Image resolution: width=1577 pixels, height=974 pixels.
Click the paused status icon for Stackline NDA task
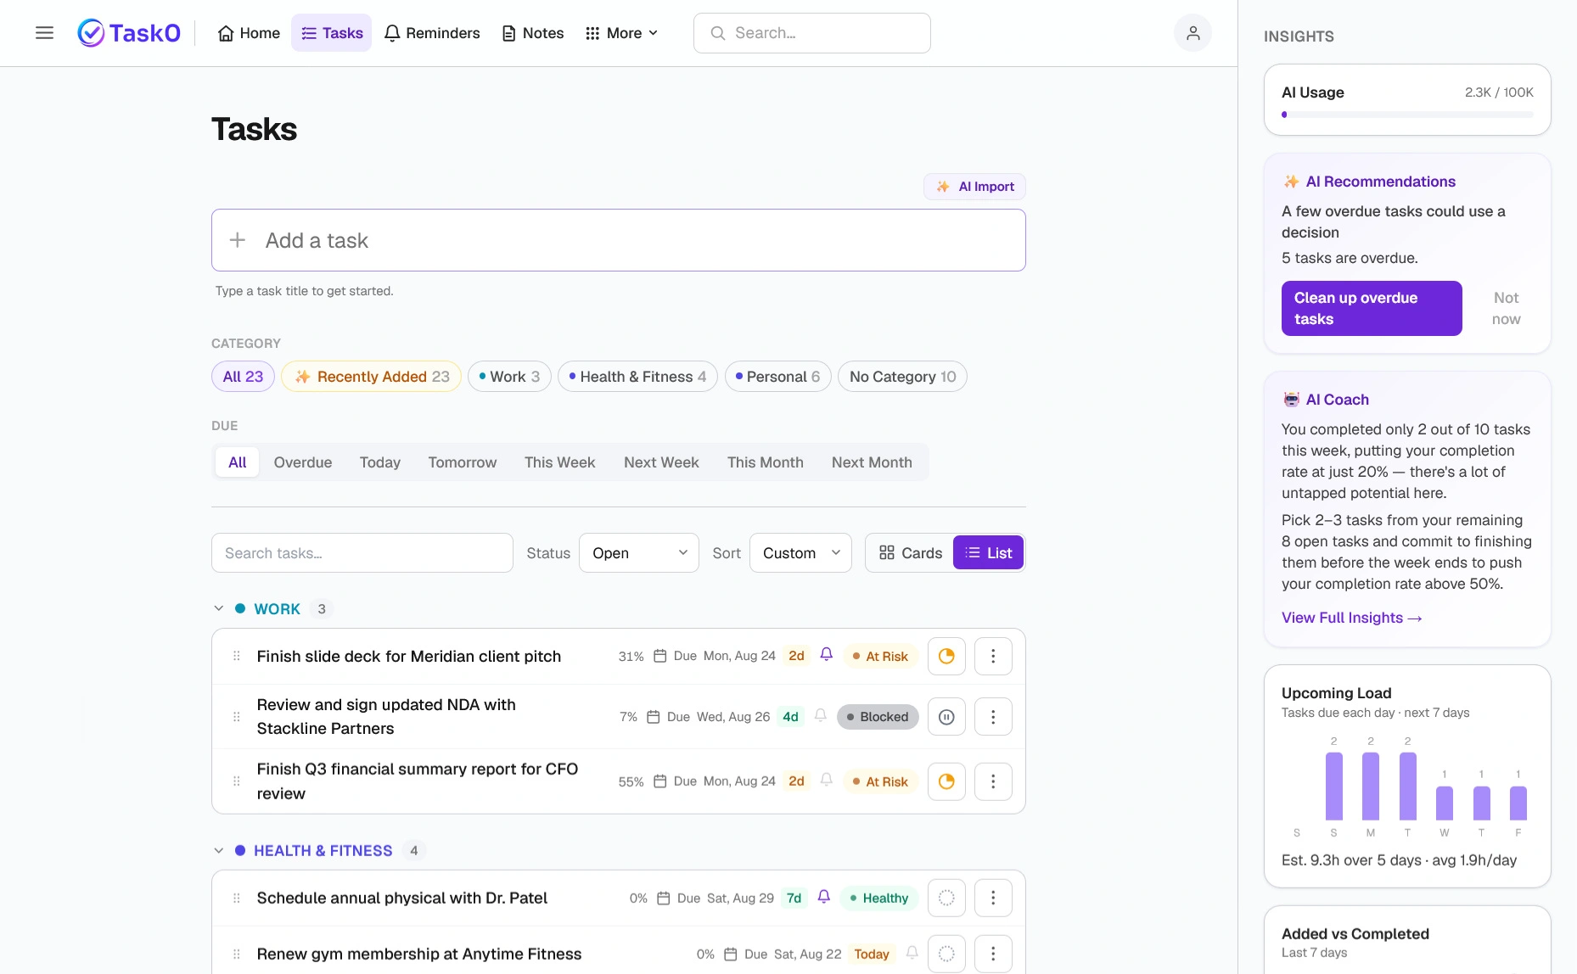click(946, 717)
